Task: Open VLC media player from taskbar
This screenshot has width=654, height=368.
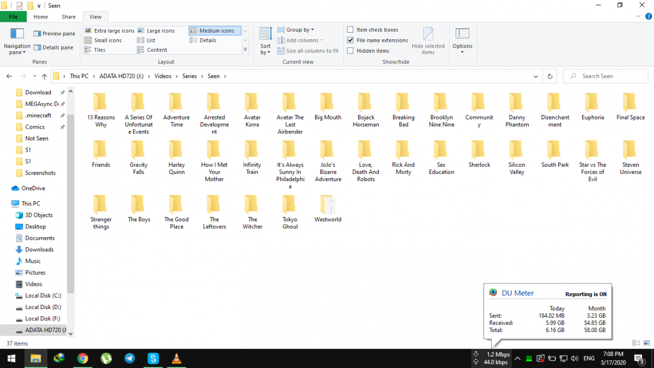Action: click(x=177, y=359)
